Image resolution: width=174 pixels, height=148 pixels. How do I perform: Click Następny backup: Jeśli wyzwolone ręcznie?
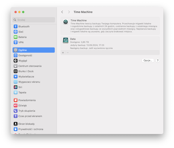pos(91,48)
